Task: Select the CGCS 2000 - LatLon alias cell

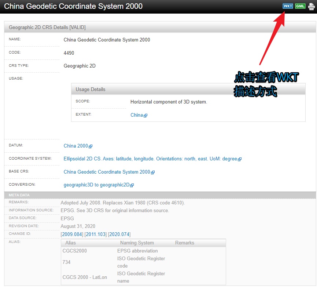Action: tap(85, 277)
